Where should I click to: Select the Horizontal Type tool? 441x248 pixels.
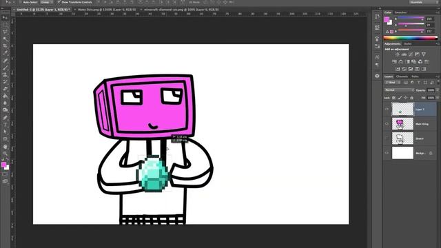(x=5, y=125)
